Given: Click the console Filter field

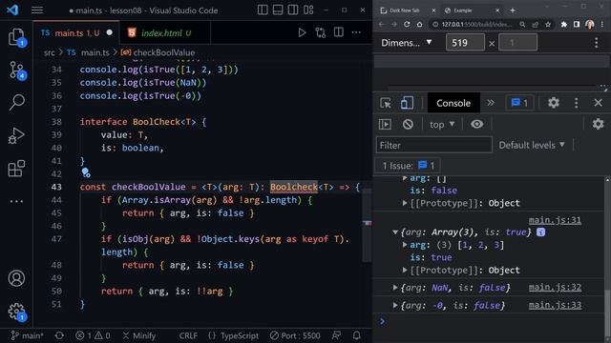Looking at the screenshot, I should click(434, 145).
